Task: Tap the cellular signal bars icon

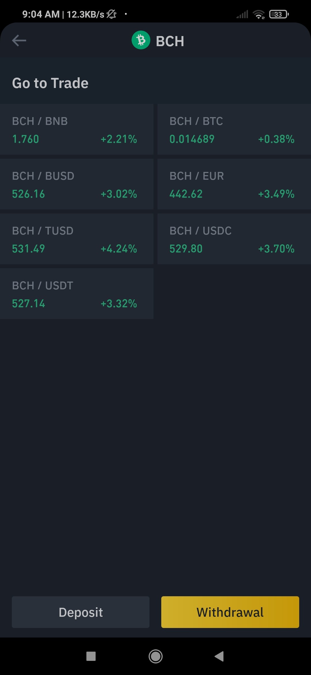Action: click(x=242, y=14)
